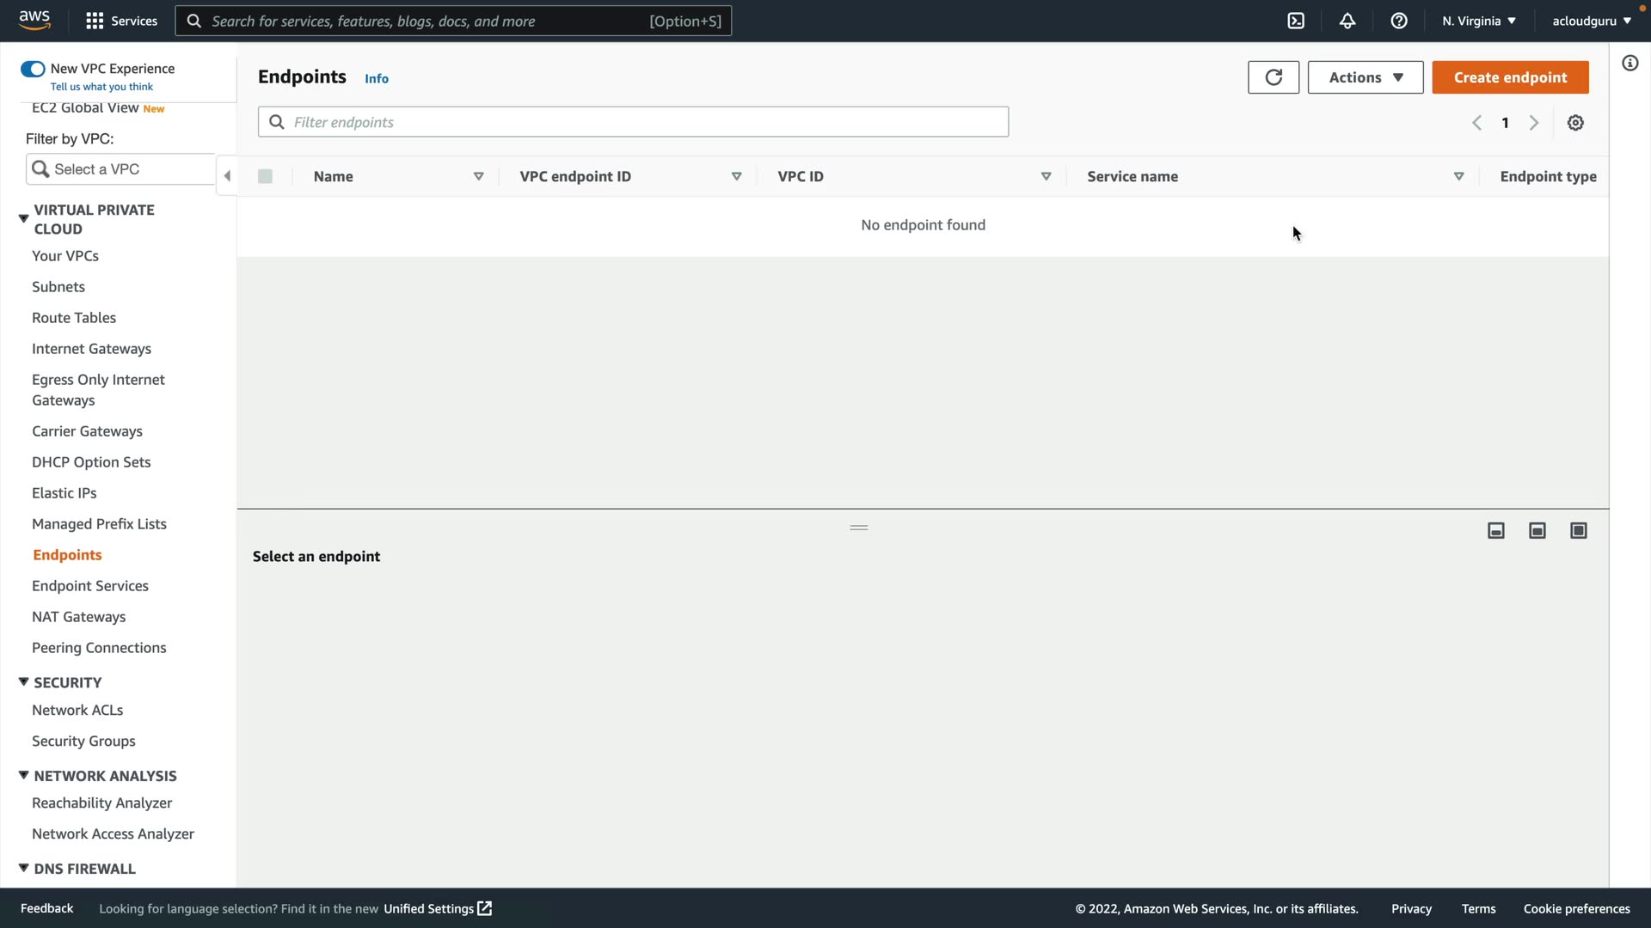Check the select-all endpoints checkbox

pos(265,176)
